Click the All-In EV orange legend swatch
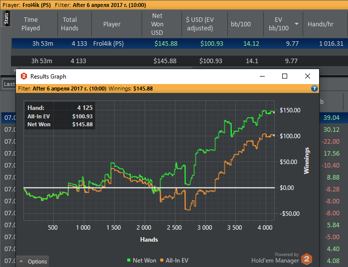The image size is (348, 267). click(162, 260)
